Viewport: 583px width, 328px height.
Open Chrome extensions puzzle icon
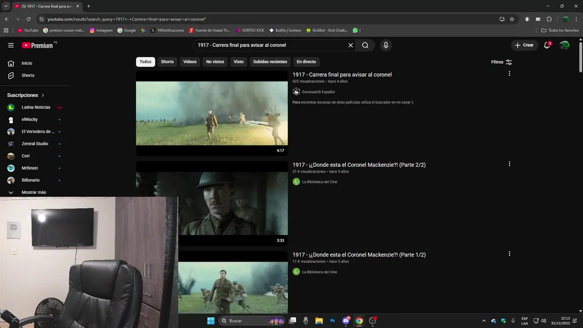pos(549,19)
